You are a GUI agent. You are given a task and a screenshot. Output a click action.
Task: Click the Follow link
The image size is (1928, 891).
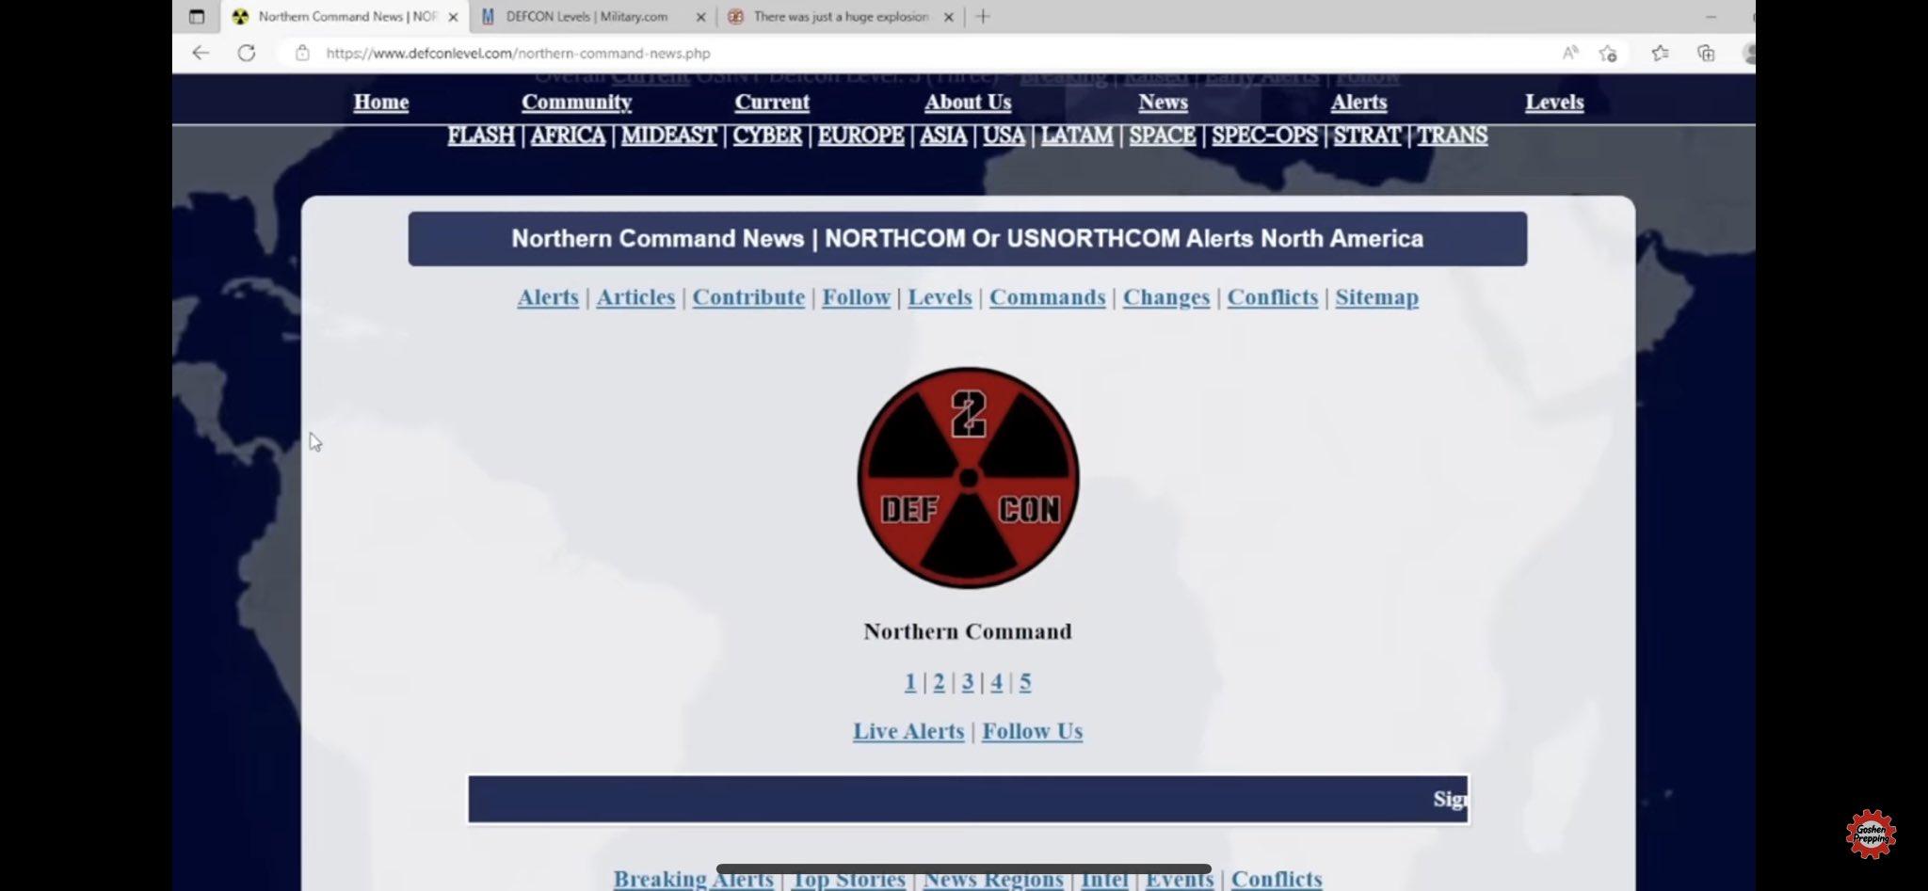coord(856,297)
